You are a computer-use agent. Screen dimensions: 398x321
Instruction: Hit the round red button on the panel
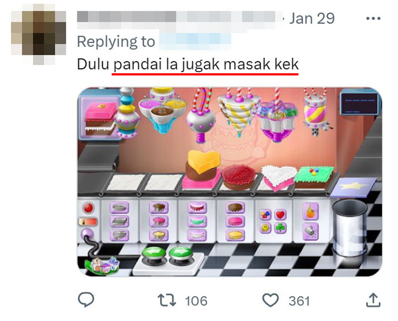(89, 208)
